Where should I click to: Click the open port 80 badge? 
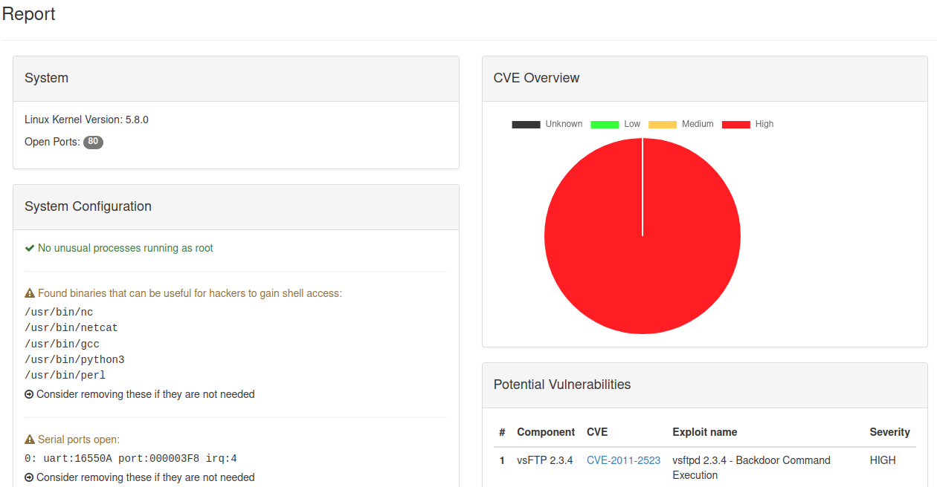[x=93, y=142]
